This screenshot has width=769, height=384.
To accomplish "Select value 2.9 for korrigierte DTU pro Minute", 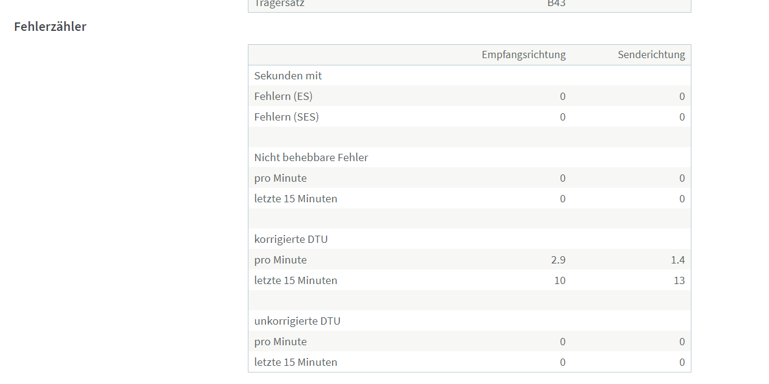I will tap(559, 260).
